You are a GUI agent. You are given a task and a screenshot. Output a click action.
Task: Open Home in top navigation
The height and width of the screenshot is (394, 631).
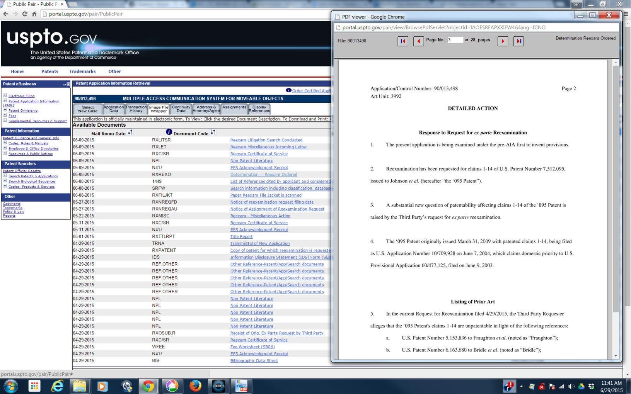click(17, 71)
